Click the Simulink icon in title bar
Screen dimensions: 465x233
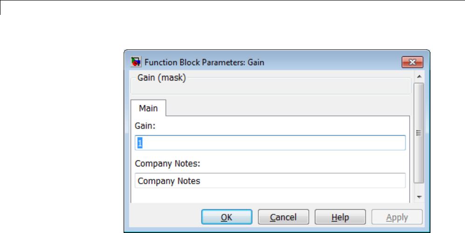coord(136,62)
